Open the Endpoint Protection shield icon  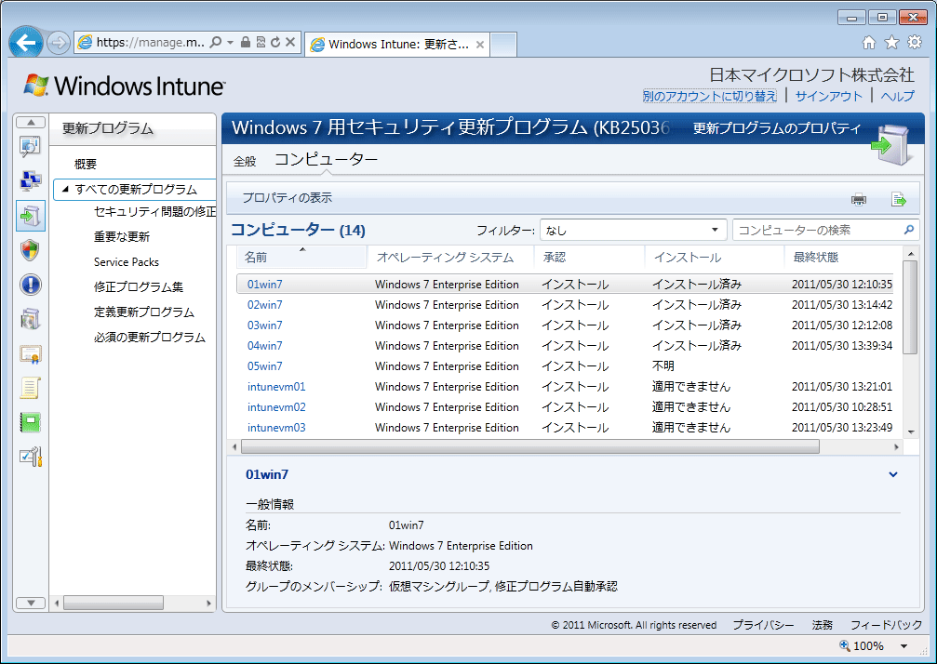coord(30,250)
